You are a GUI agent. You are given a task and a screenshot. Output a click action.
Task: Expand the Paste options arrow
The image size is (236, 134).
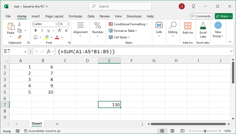(x=10, y=37)
